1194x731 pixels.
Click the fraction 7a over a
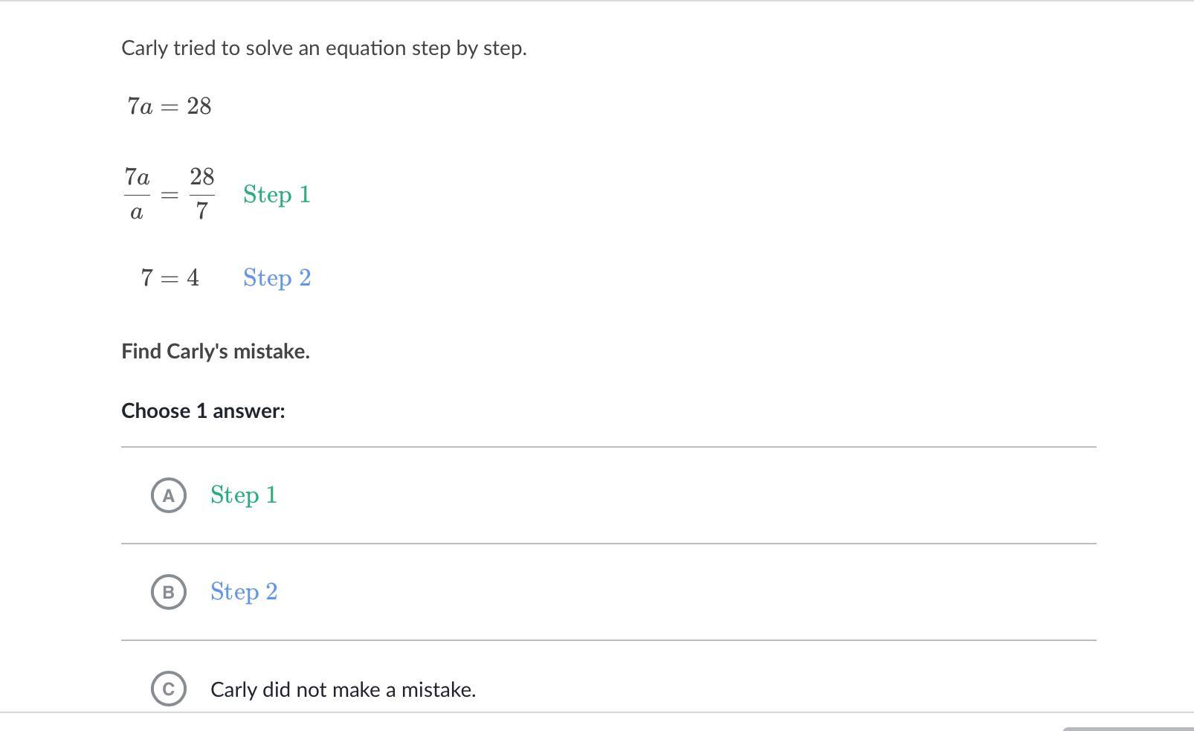(x=137, y=194)
